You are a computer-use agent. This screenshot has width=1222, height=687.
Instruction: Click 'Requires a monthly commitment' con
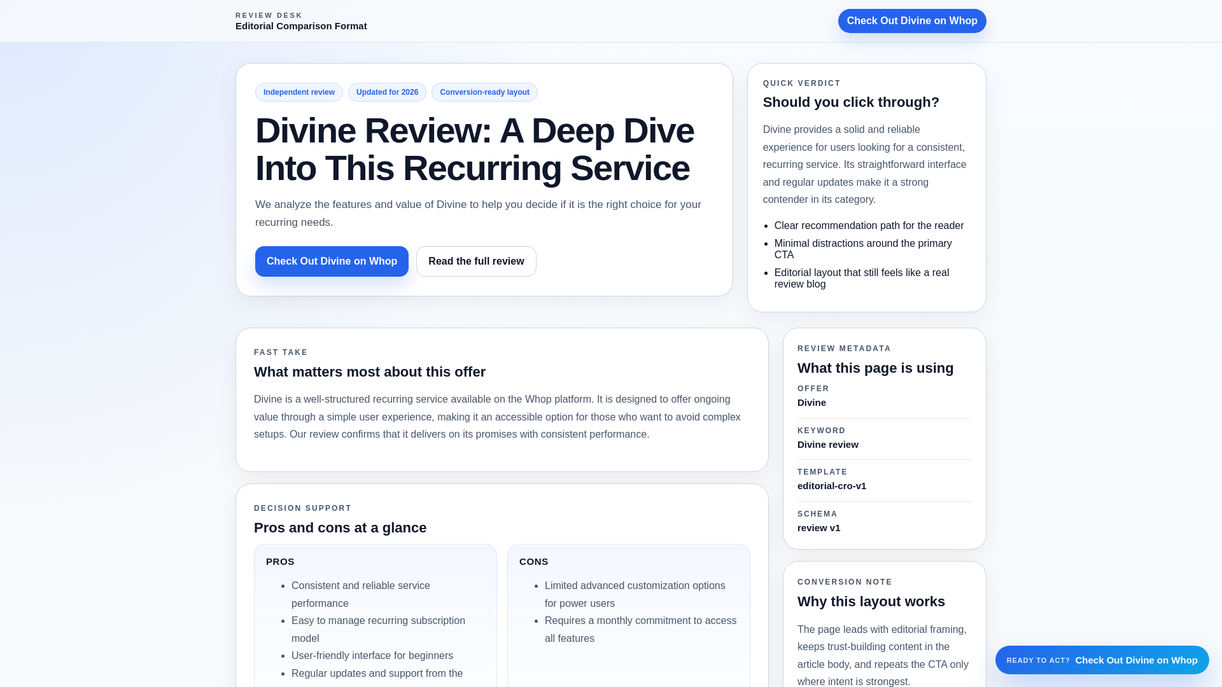point(640,630)
